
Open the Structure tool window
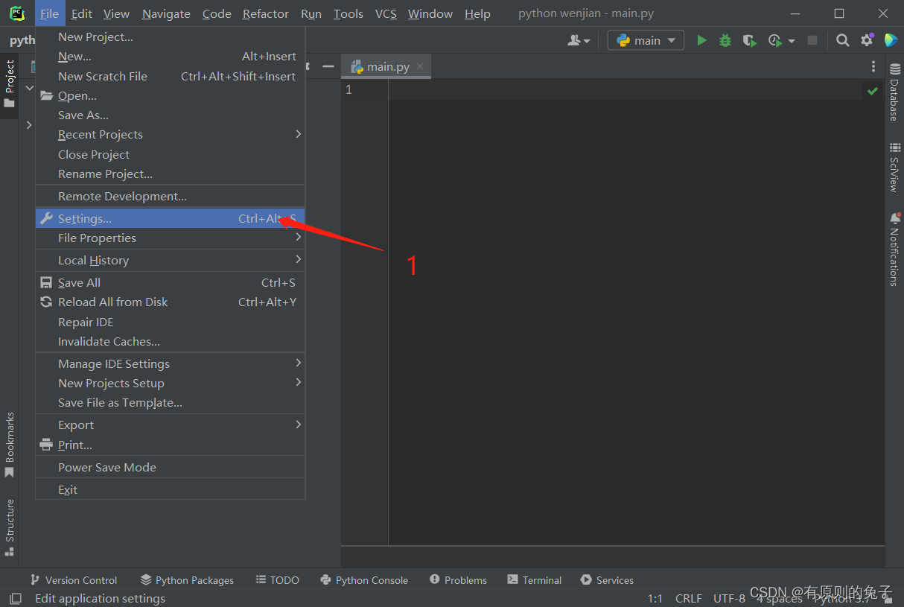pos(10,524)
